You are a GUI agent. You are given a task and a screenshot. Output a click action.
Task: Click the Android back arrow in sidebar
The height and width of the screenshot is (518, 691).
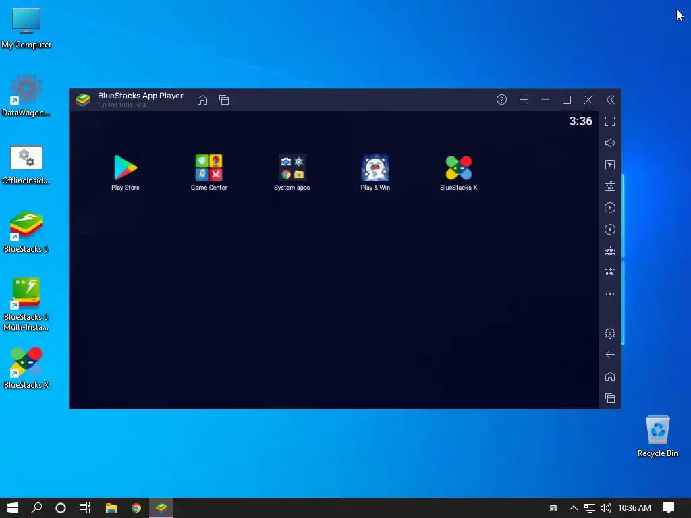click(x=610, y=355)
